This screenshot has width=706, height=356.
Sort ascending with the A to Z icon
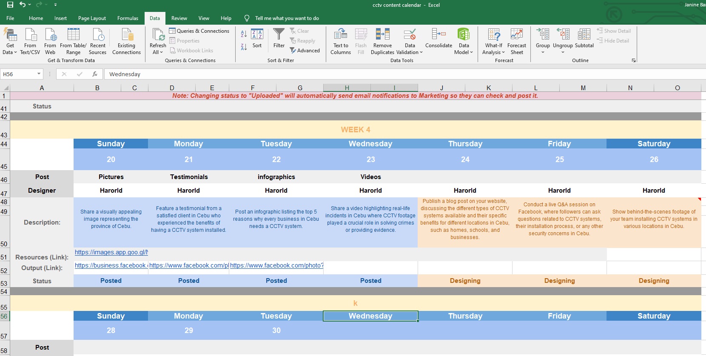(244, 34)
